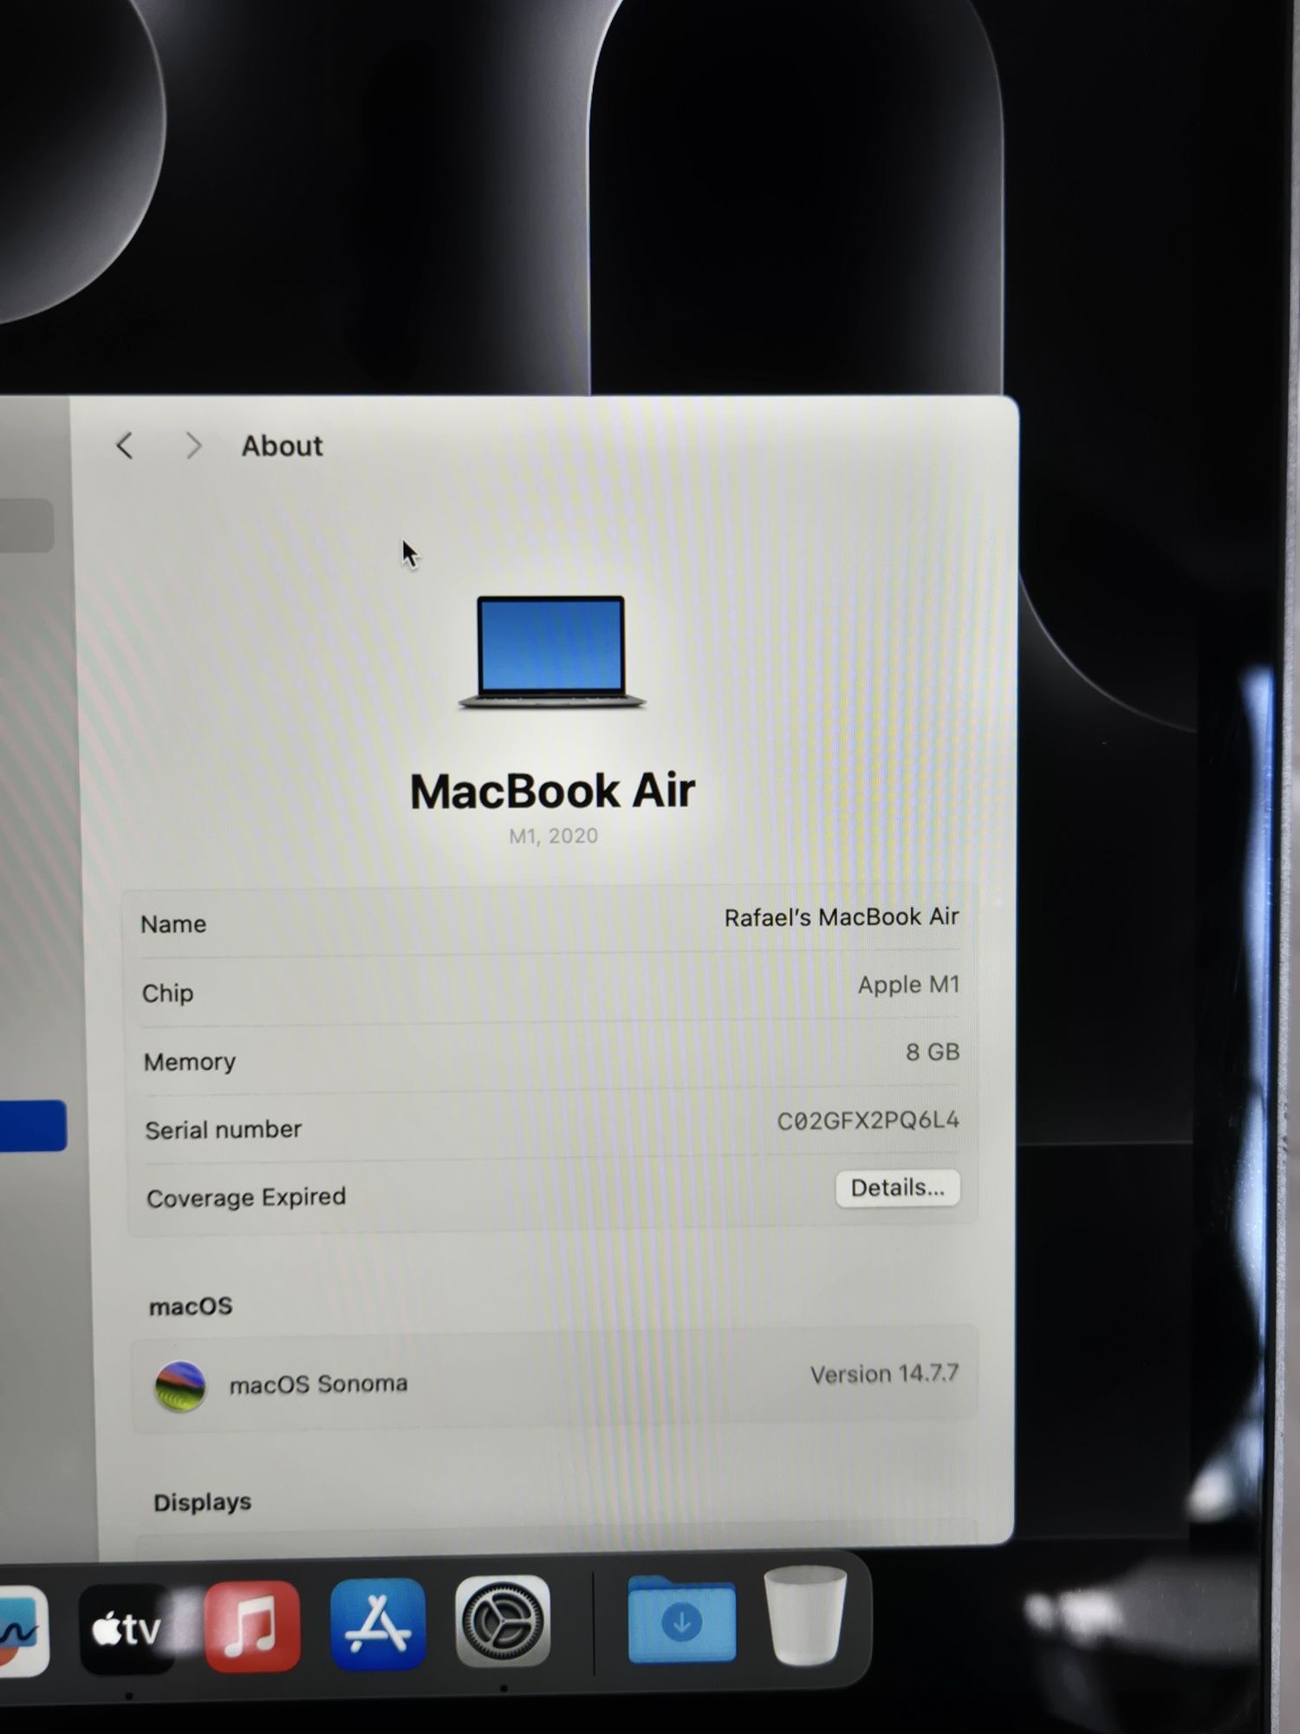The width and height of the screenshot is (1300, 1734).
Task: Click the Coverage Expired label
Action: [246, 1197]
